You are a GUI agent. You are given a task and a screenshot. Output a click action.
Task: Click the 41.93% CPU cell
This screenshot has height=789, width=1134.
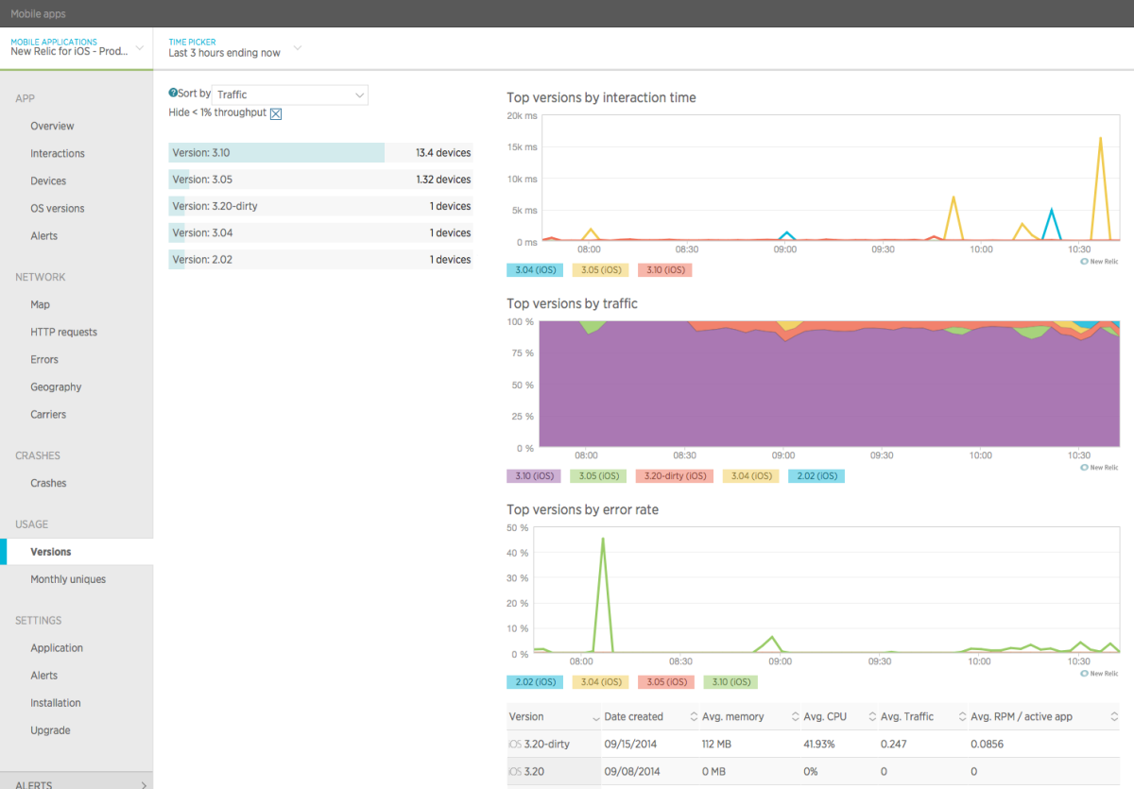click(817, 744)
